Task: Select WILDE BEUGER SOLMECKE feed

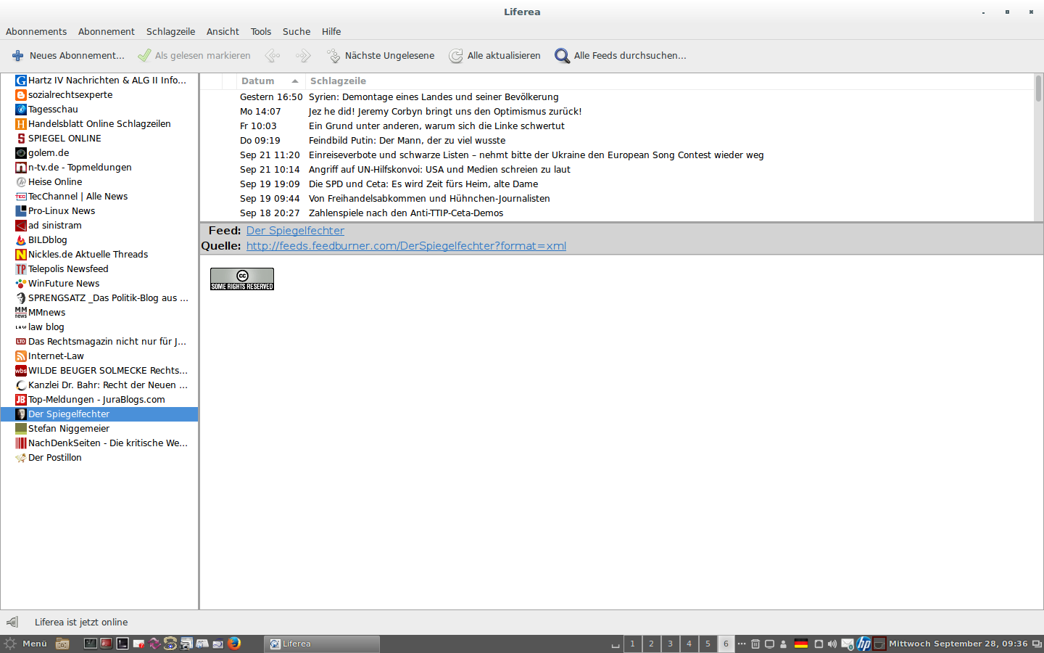Action: click(x=99, y=371)
